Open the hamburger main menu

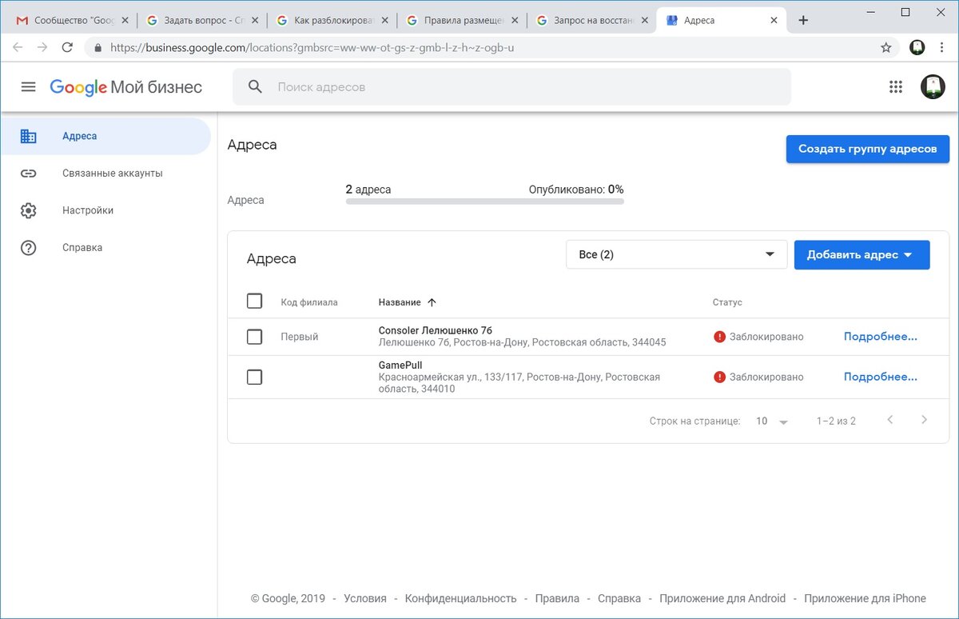28,86
